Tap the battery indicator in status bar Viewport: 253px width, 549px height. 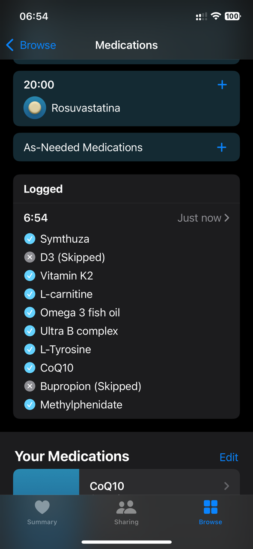pos(232,16)
